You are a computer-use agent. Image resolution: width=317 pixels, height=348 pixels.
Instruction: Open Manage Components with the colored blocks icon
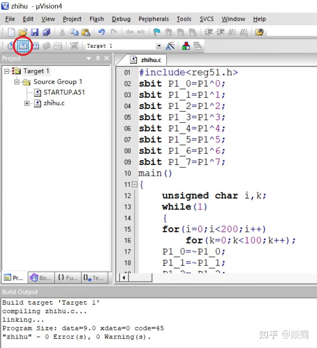click(x=186, y=46)
